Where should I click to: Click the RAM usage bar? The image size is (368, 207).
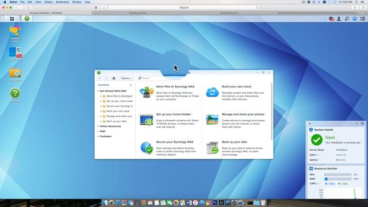pos(338,179)
